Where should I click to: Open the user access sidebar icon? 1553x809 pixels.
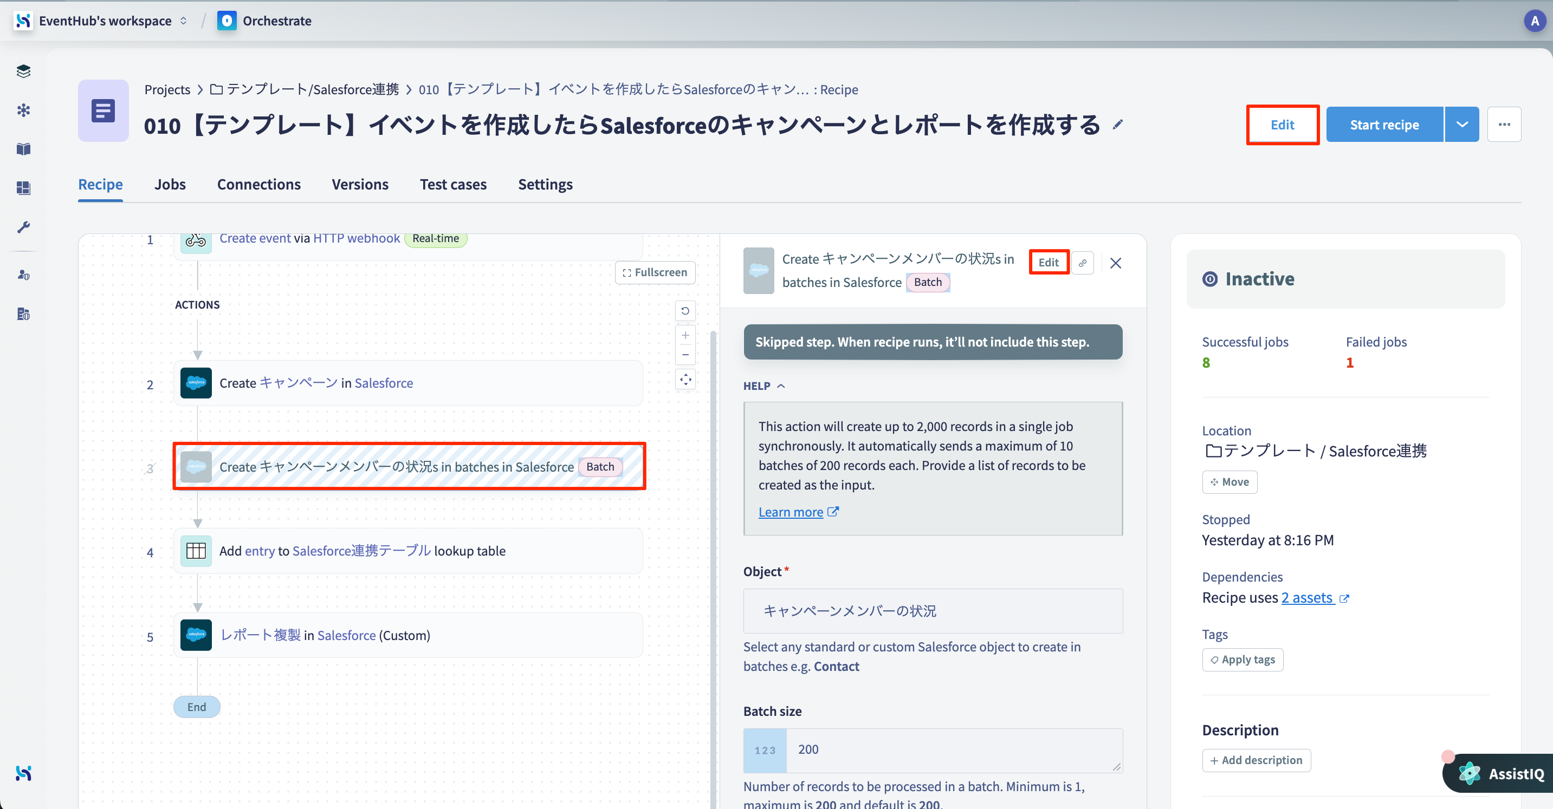23,275
